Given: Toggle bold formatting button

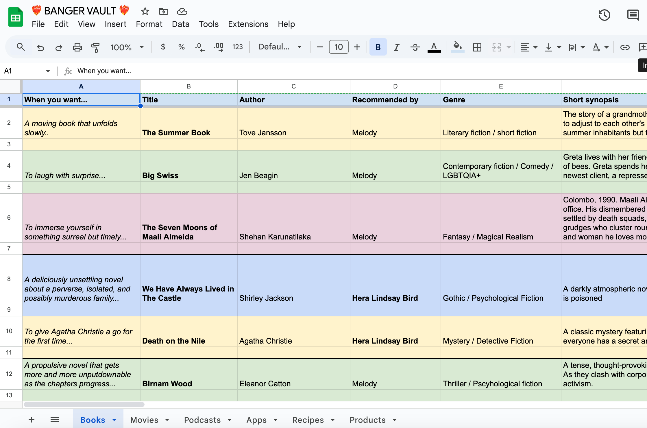Looking at the screenshot, I should 378,47.
